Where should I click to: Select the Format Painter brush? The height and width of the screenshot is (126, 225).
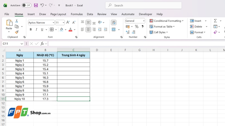17,32
